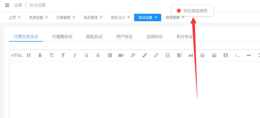Switch to 注销协议 tab
The height and width of the screenshot is (118, 260).
pos(155,37)
